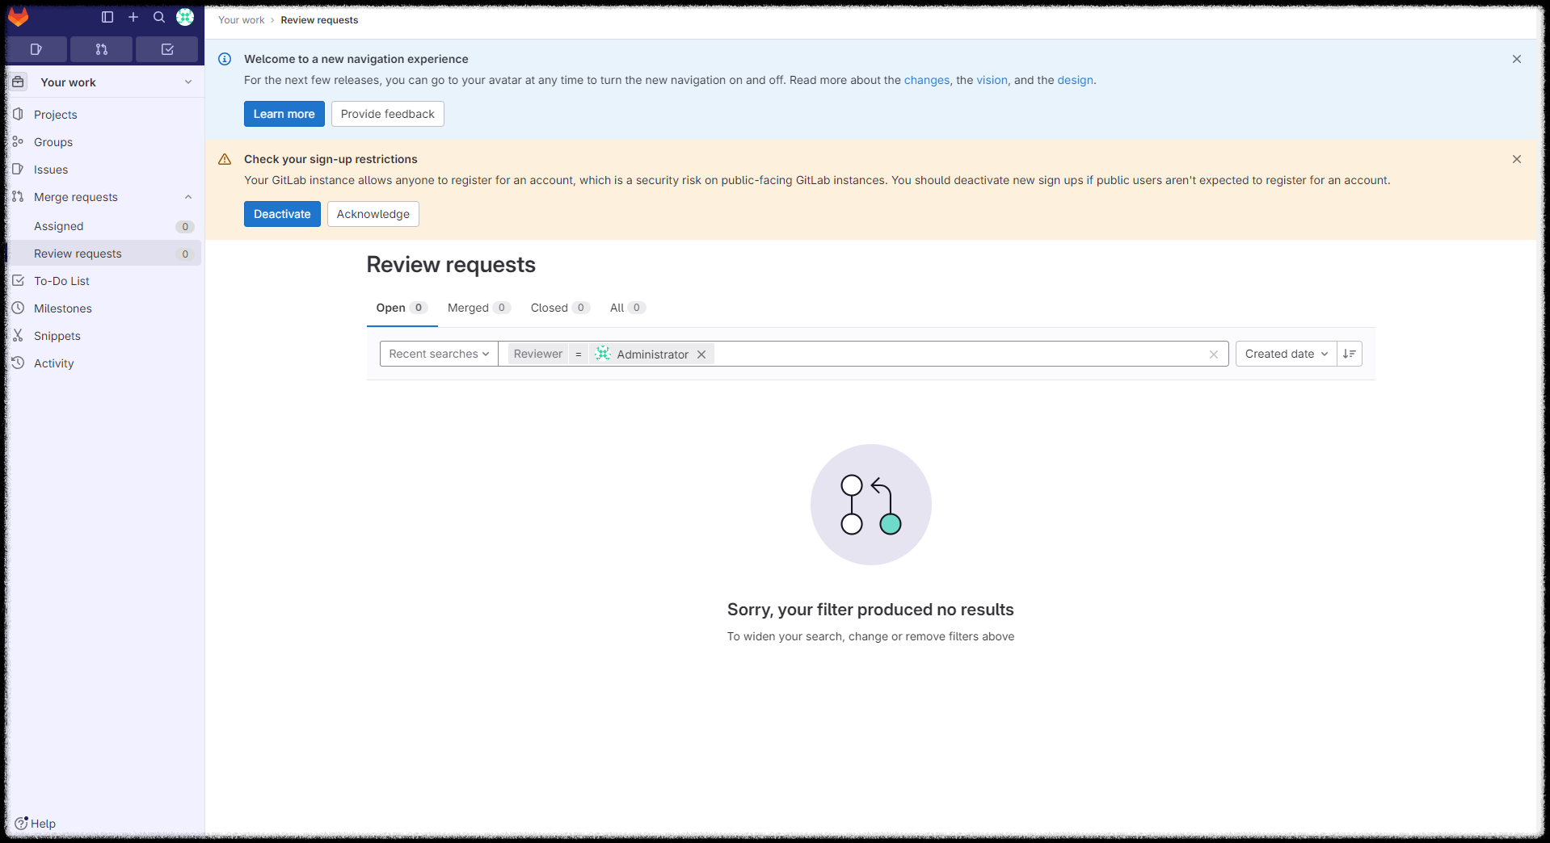Open the issues shortcut in the top bar
This screenshot has height=843, width=1550.
pyautogui.click(x=36, y=49)
